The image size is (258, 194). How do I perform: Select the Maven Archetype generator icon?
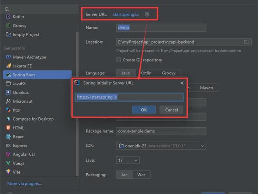point(8,57)
